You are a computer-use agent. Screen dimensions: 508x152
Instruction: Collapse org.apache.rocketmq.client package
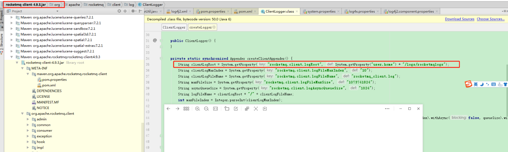point(22,114)
